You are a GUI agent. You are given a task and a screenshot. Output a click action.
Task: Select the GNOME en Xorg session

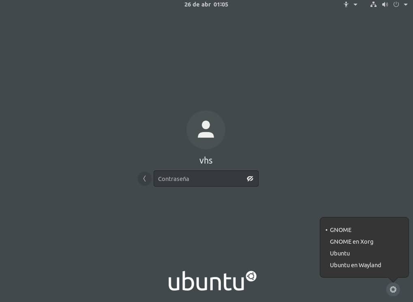tap(351, 241)
